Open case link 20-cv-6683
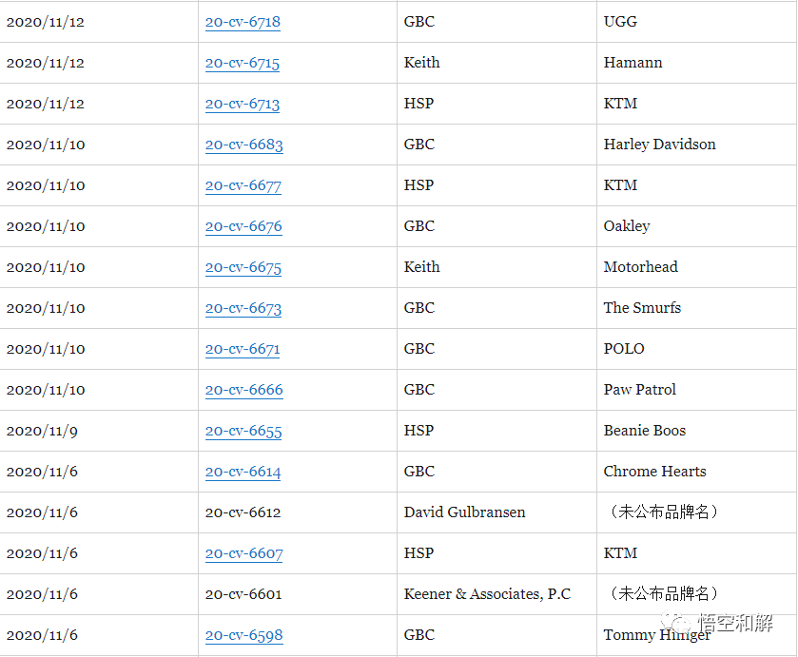 (x=243, y=145)
